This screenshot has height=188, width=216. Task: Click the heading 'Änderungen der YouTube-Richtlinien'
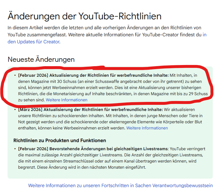(84, 16)
